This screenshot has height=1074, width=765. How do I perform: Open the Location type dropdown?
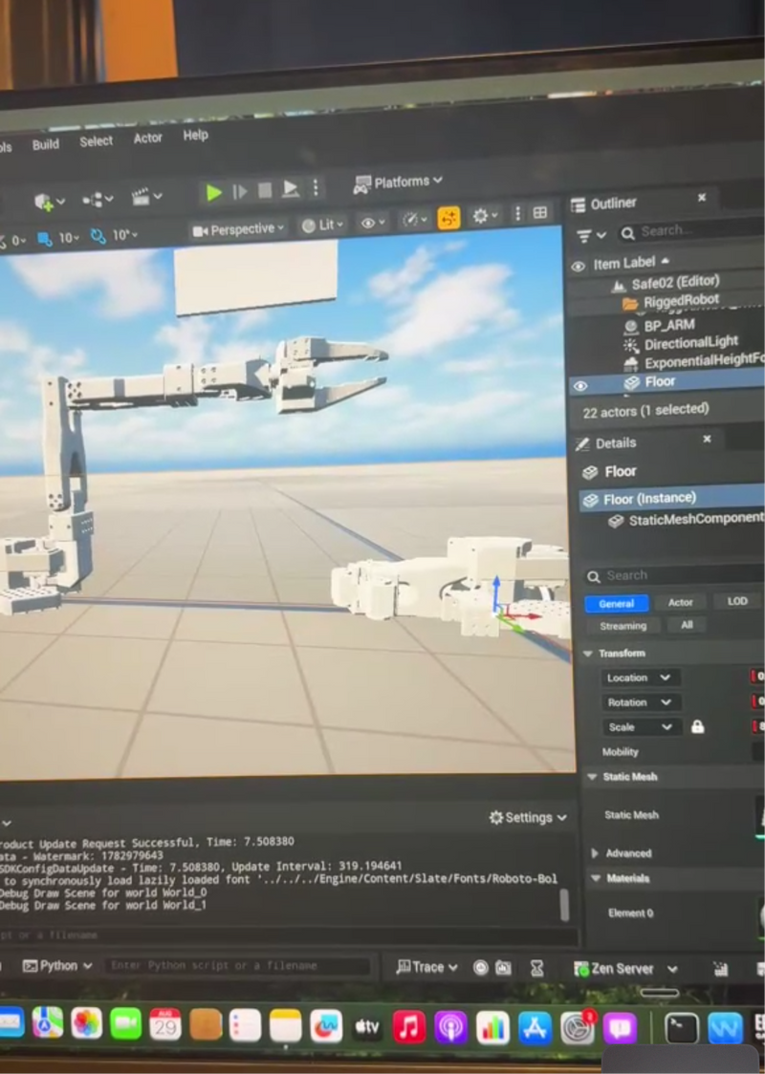[x=639, y=677]
